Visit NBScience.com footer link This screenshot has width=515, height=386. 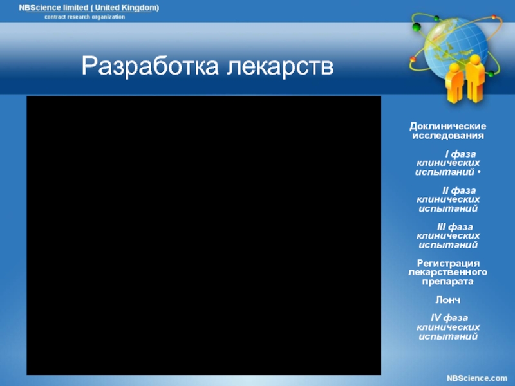click(x=477, y=378)
